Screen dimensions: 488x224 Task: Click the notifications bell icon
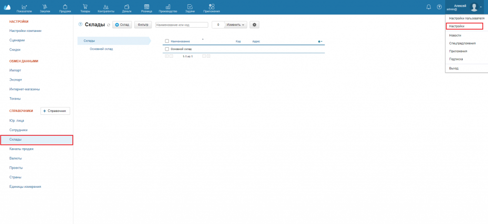[x=428, y=7]
